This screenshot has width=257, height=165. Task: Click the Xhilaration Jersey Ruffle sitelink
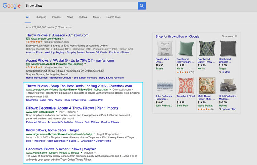click(x=96, y=141)
